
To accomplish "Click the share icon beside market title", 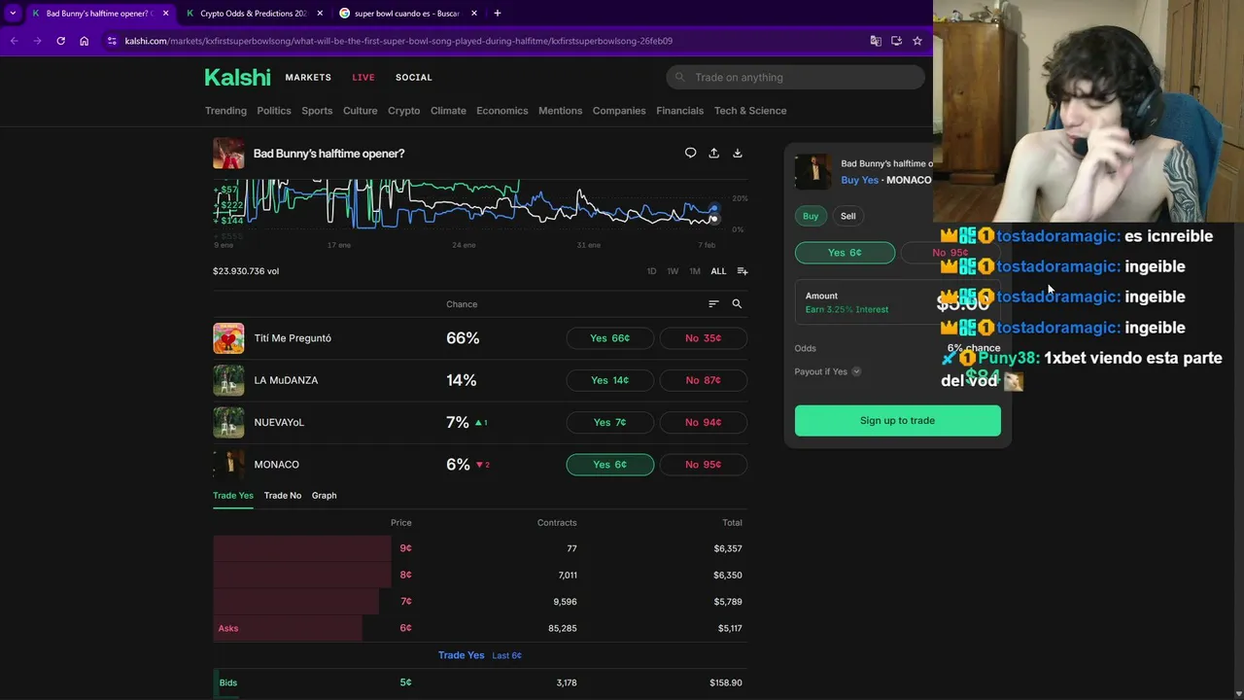I will click(713, 153).
